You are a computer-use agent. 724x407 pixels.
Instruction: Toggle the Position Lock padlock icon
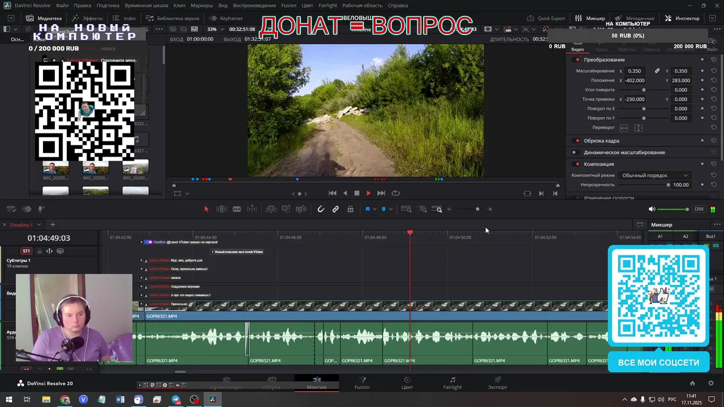(x=351, y=209)
